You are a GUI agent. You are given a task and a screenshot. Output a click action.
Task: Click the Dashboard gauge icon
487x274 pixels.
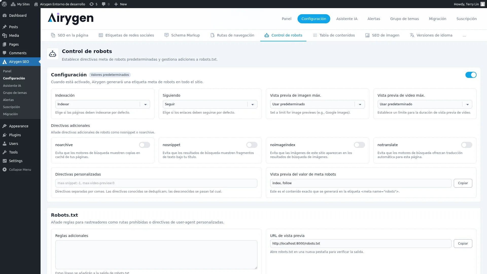[5, 15]
